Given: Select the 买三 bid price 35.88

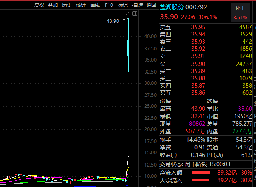Looking at the screenshot, I should 198,78.
